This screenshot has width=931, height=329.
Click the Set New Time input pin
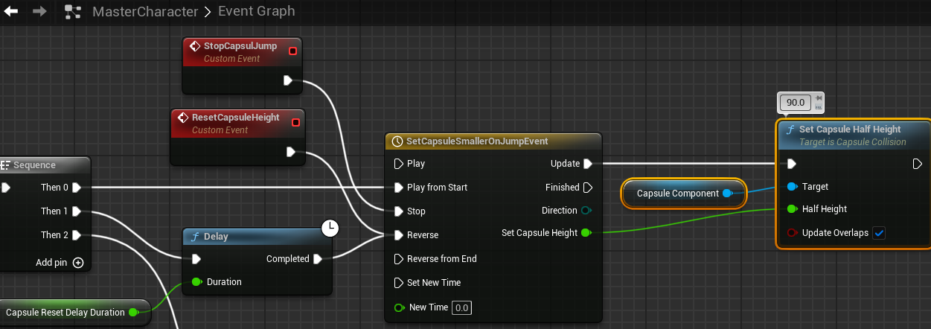[397, 283]
